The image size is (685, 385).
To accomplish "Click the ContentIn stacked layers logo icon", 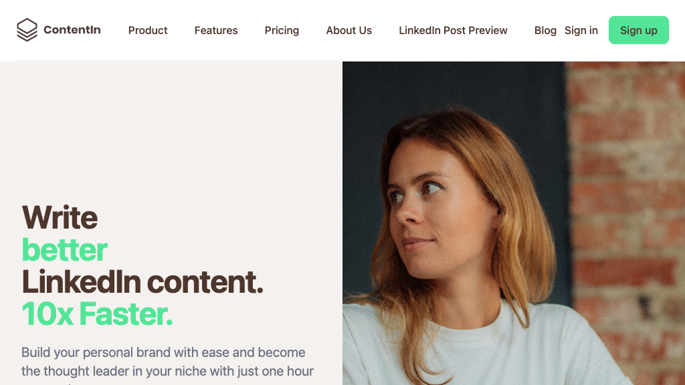I will [27, 30].
